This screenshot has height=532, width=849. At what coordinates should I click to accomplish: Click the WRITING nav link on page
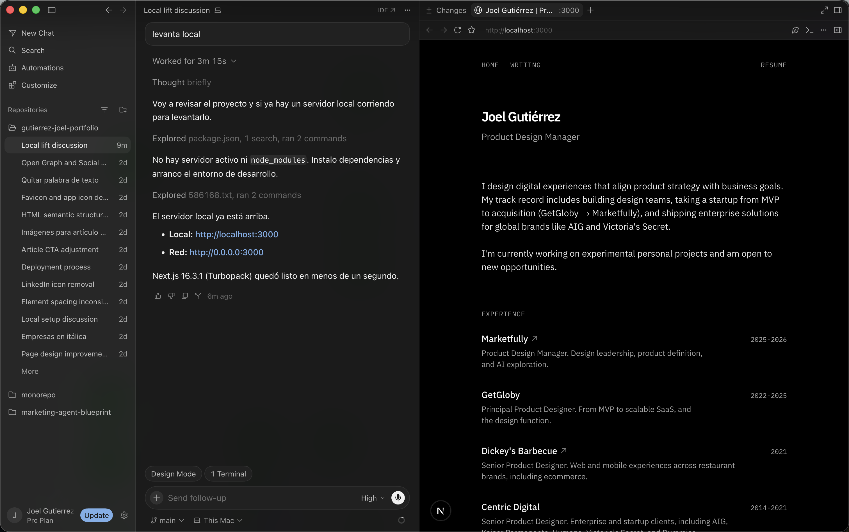(525, 65)
